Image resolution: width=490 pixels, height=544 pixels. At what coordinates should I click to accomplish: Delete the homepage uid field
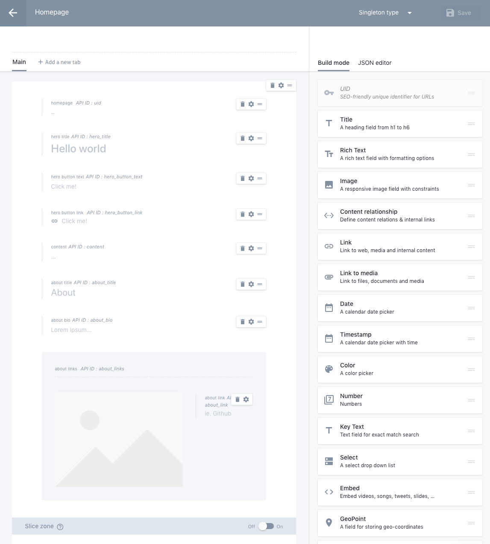[x=243, y=104]
